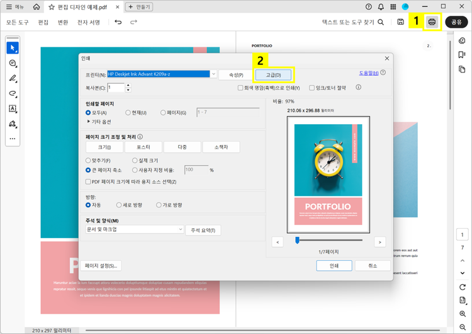Viewport: 472px width, 334px height.
Task: Click the 페이지 설정(S)... button
Action: click(101, 266)
